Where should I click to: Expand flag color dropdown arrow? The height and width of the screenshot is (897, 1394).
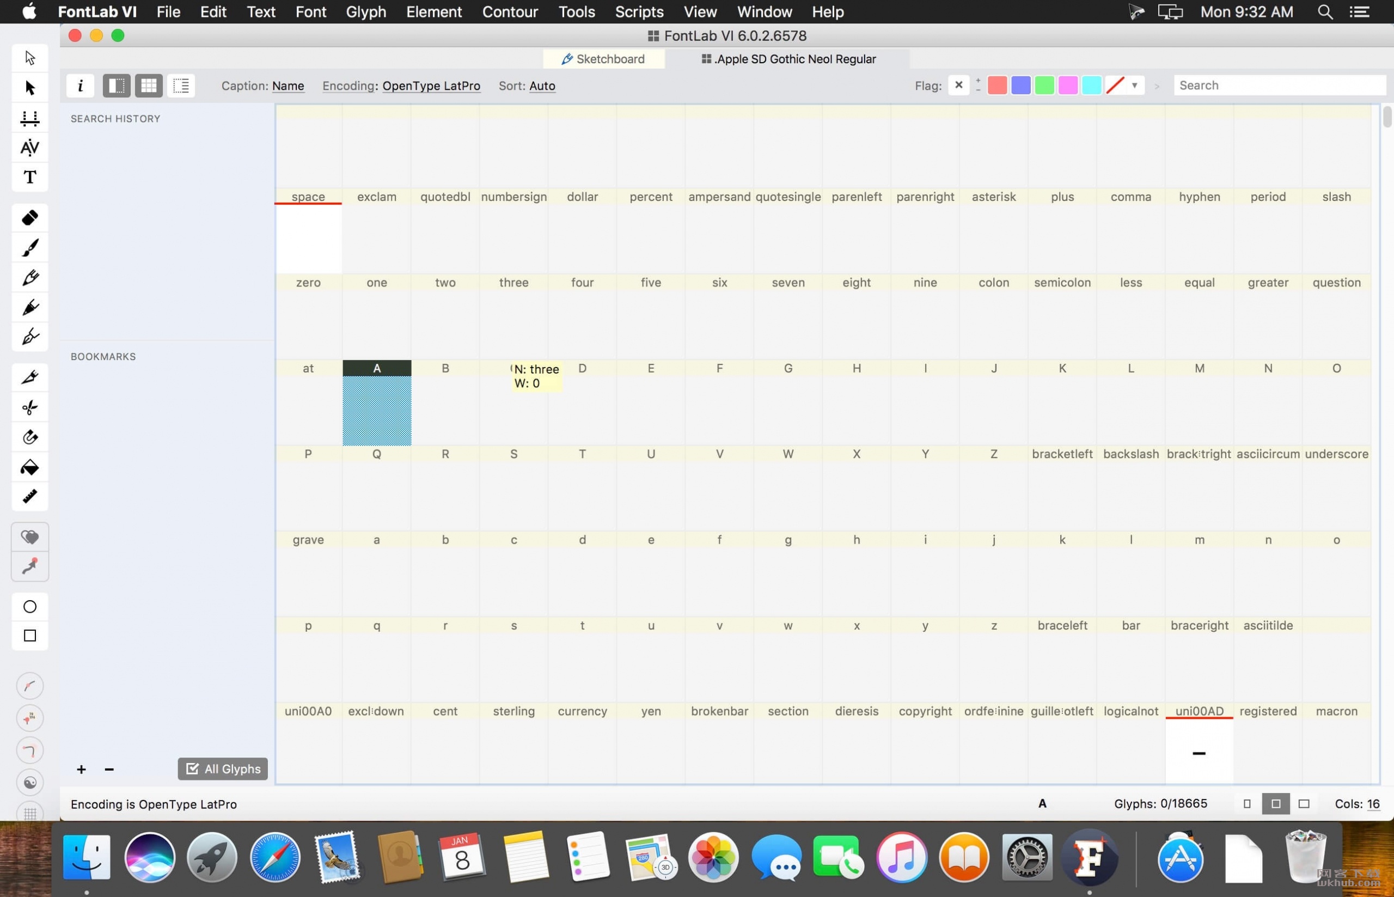(x=1134, y=86)
